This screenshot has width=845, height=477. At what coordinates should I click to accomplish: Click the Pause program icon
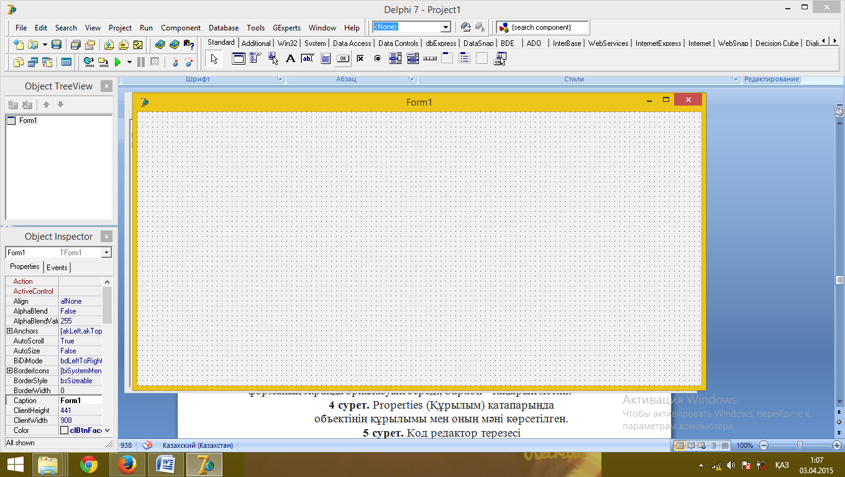pyautogui.click(x=140, y=61)
